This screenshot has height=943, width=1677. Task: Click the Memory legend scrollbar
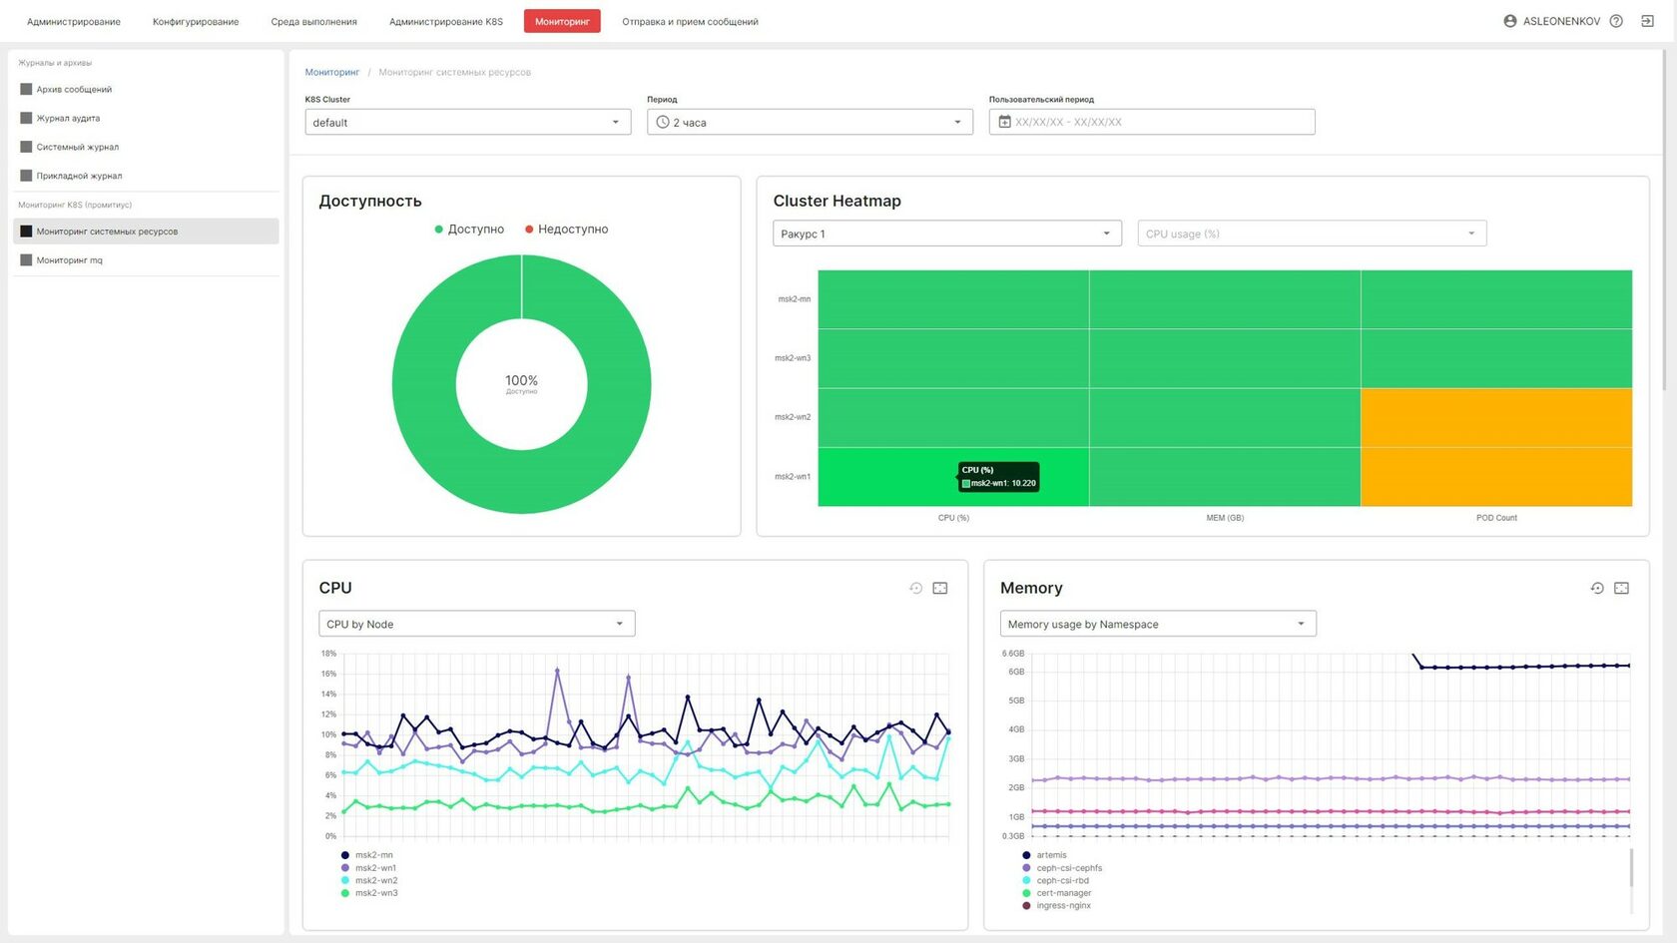pyautogui.click(x=1631, y=868)
